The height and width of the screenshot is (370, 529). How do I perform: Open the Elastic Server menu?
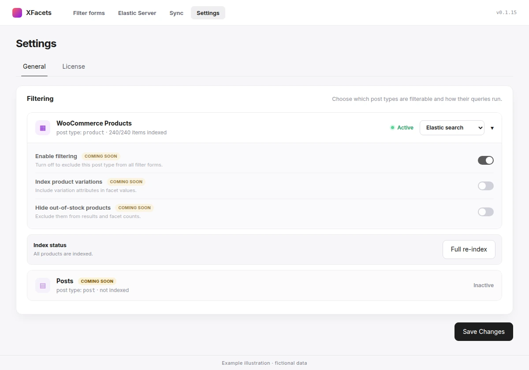pyautogui.click(x=137, y=13)
